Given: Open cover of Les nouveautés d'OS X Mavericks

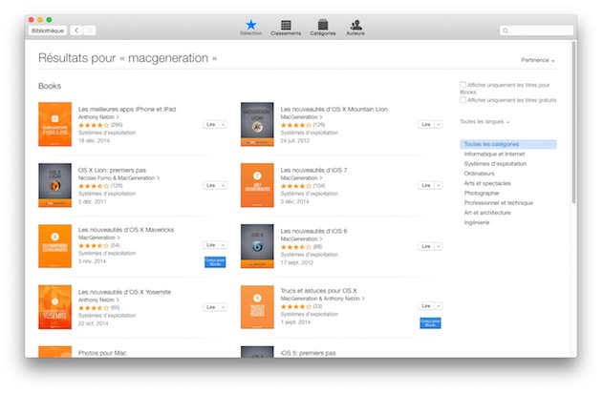Looking at the screenshot, I should point(55,246).
